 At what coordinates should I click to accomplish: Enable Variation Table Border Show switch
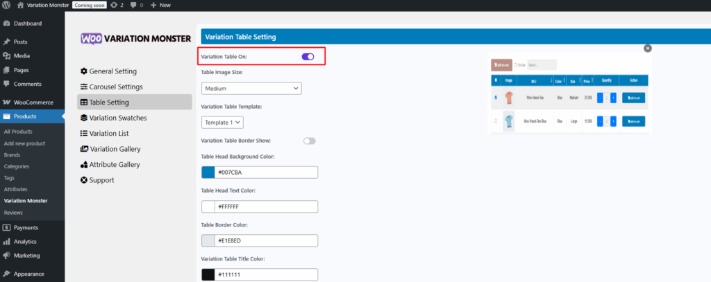coord(309,141)
